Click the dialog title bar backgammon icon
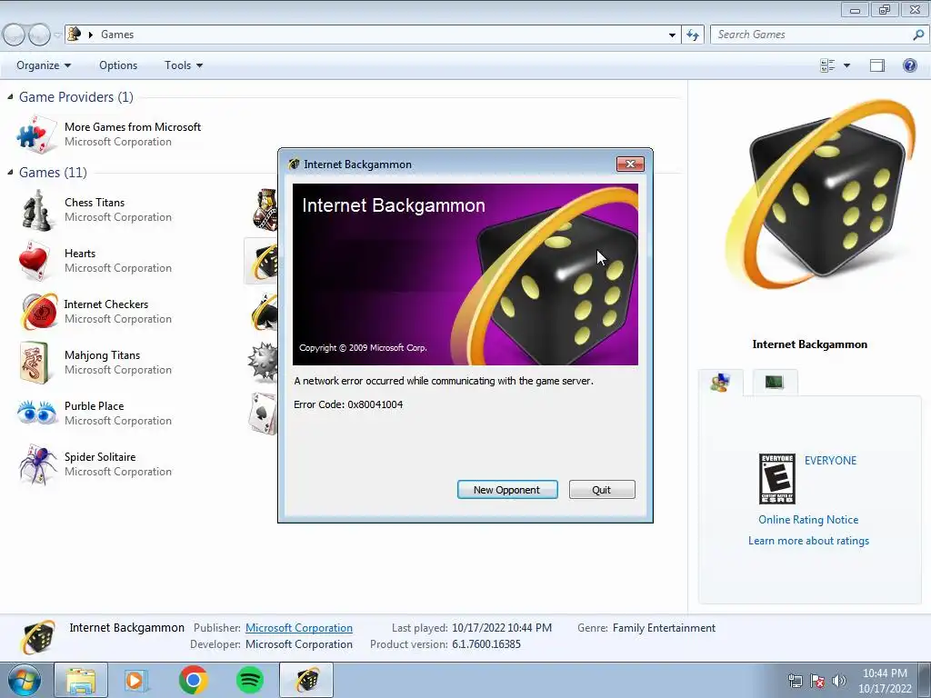 pyautogui.click(x=294, y=165)
